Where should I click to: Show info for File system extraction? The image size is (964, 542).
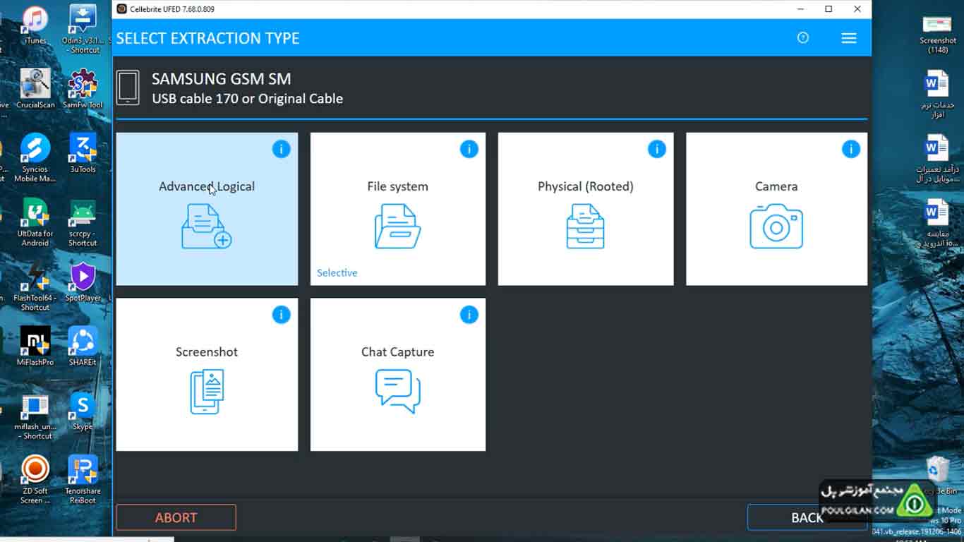(469, 149)
